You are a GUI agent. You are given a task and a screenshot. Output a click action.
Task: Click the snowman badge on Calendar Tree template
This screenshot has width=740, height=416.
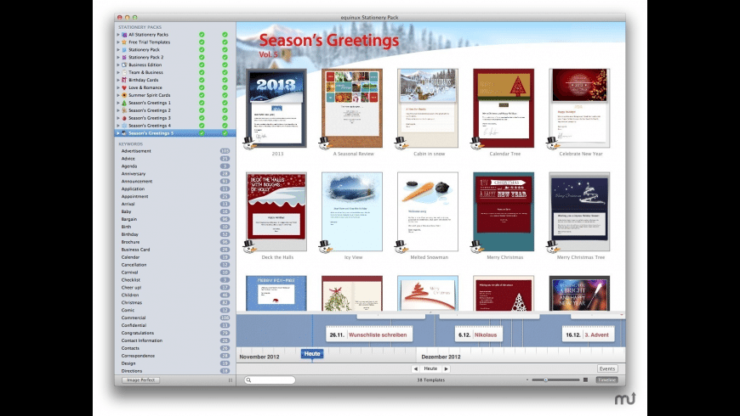[x=476, y=143]
